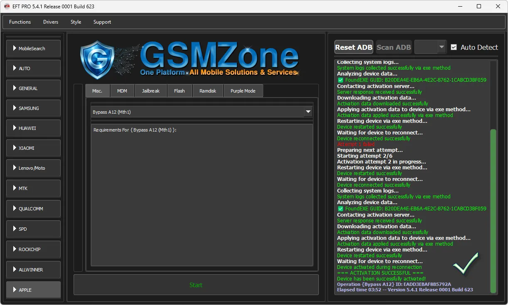
Task: Open the Bypass A12 (Mth1) dropdown
Action: coord(308,112)
